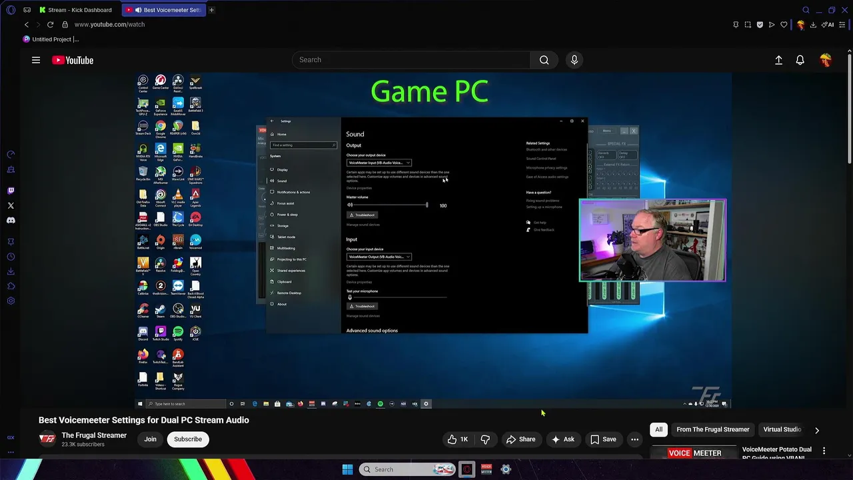853x480 pixels.
Task: Click the YouTube search box
Action: [x=411, y=60]
